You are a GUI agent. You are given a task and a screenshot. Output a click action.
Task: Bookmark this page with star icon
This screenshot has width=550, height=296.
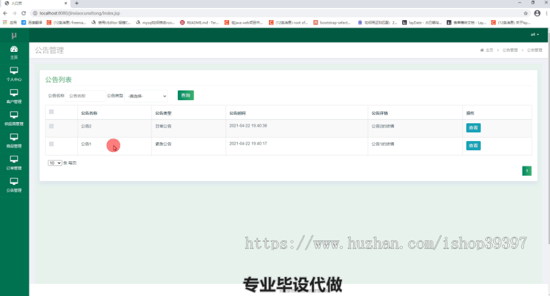pyautogui.click(x=526, y=13)
